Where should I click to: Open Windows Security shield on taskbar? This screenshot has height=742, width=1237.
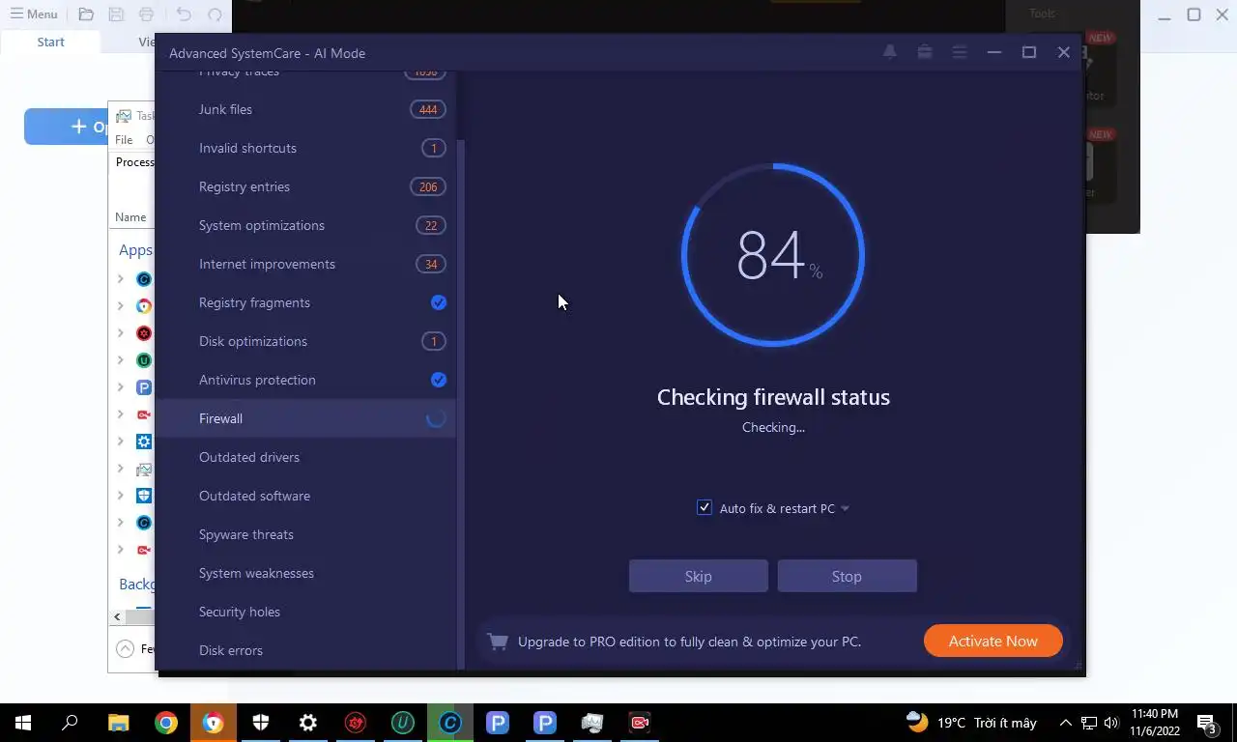[261, 723]
